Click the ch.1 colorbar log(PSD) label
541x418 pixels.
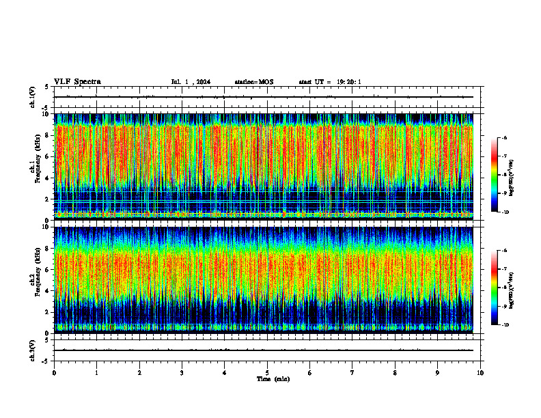point(512,178)
